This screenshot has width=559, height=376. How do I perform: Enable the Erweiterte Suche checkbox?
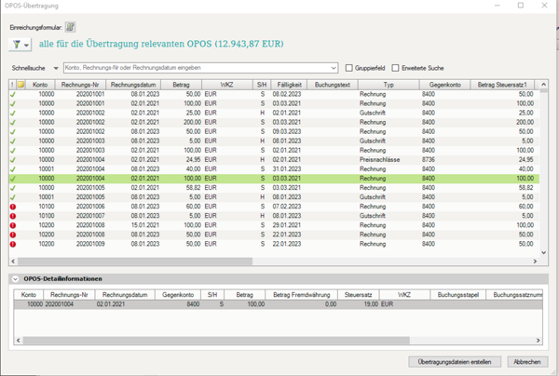point(395,68)
